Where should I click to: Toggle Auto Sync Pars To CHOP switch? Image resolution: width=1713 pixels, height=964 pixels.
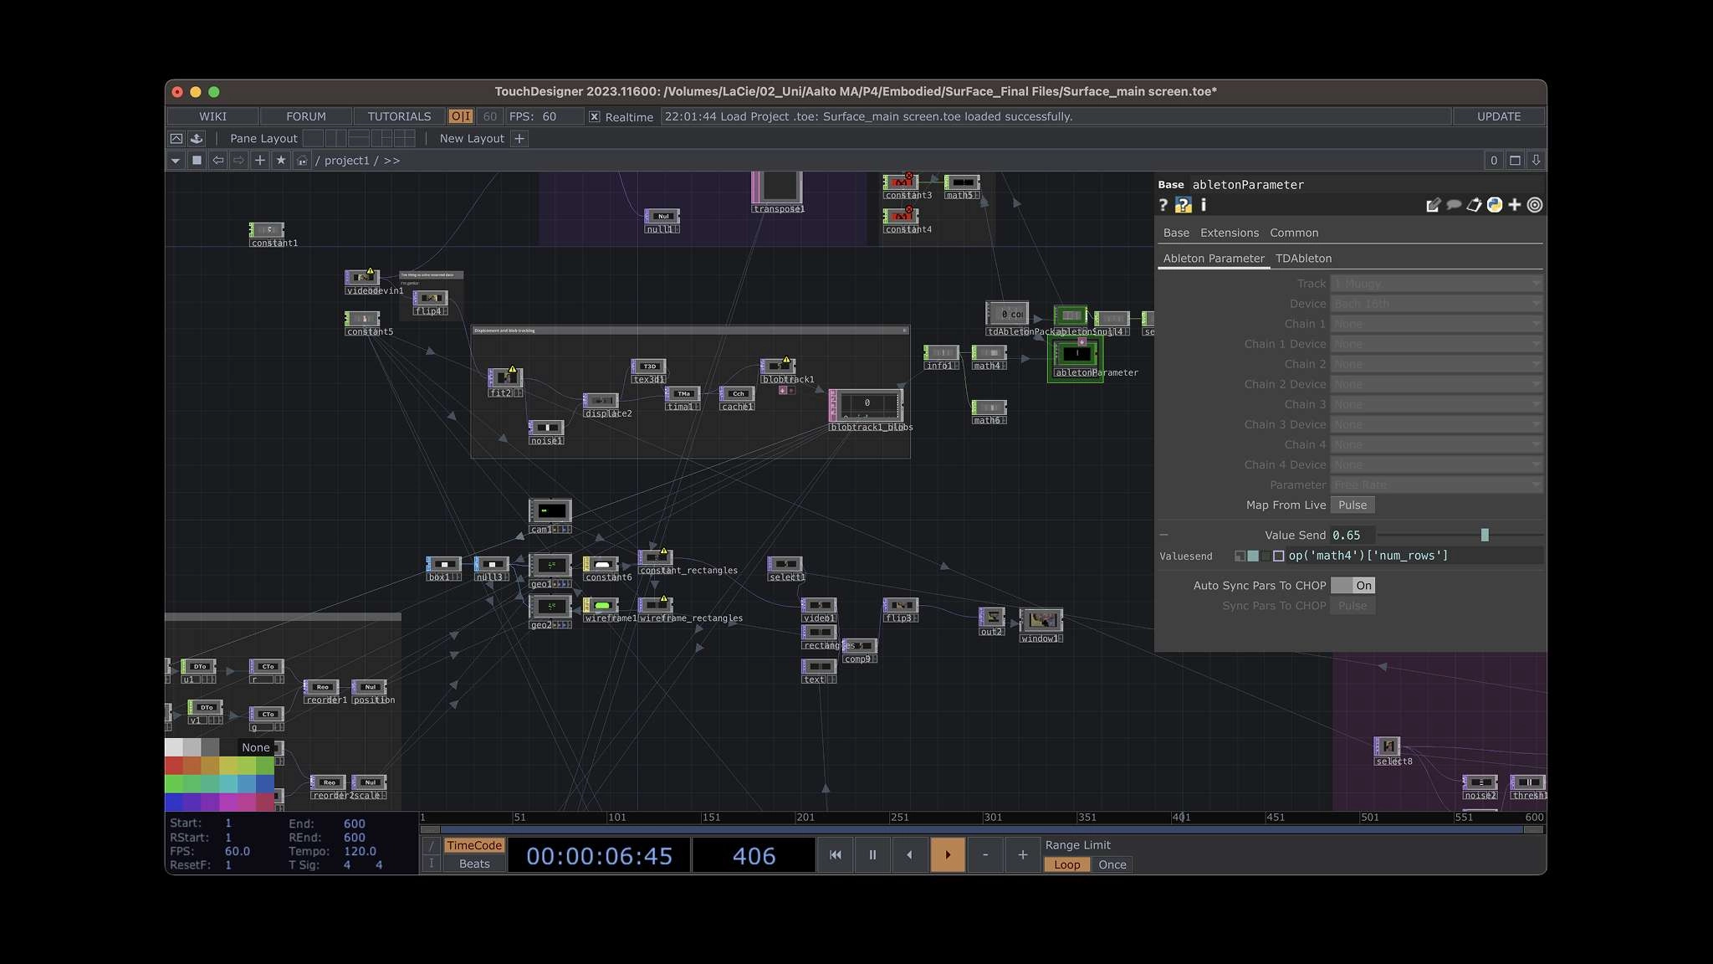(1353, 585)
